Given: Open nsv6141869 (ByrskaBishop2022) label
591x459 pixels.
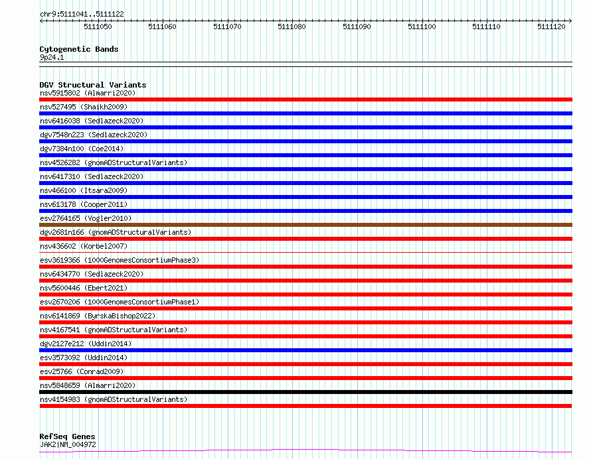Looking at the screenshot, I should (98, 316).
